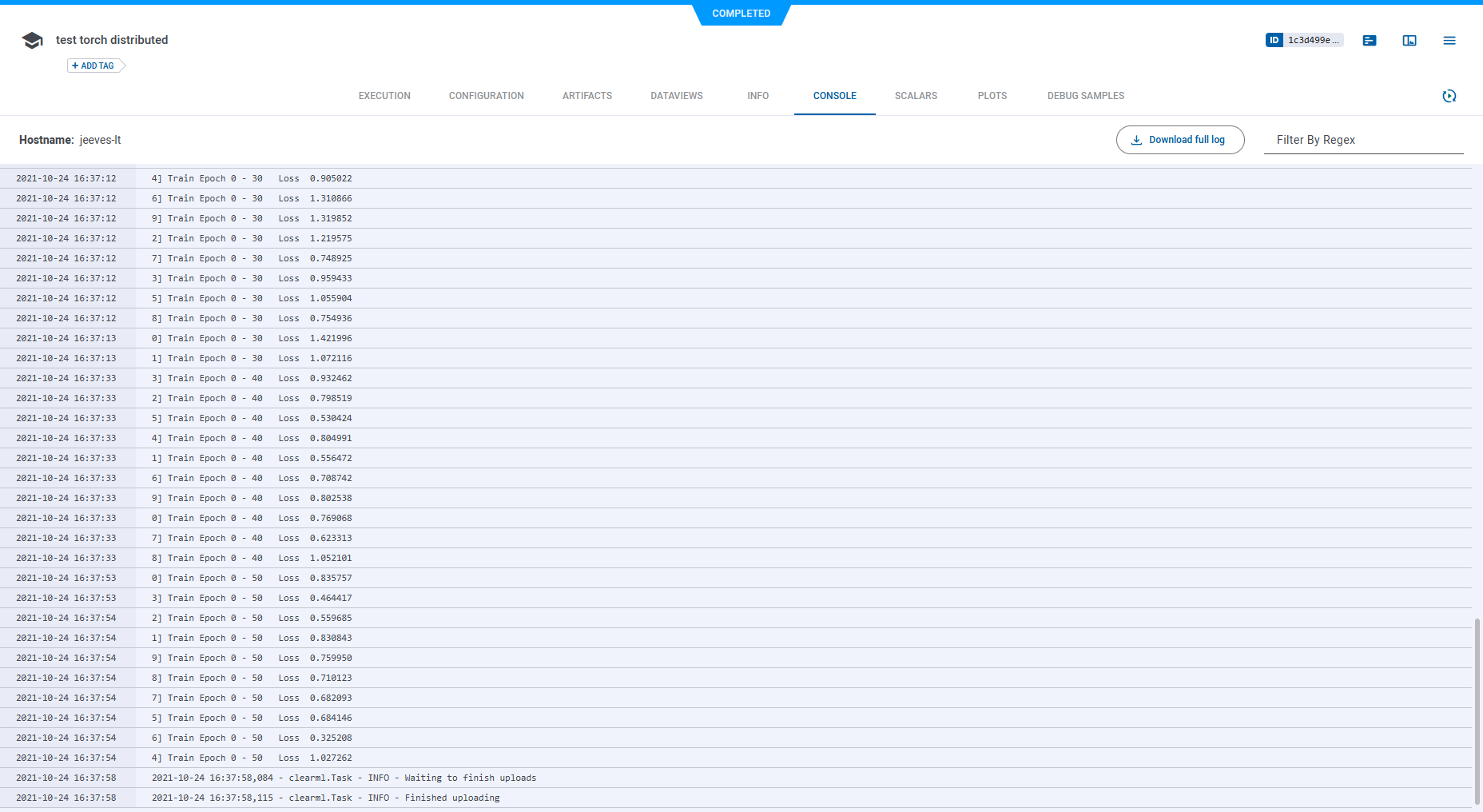
Task: Click the graduation-cap experiment type icon
Action: (32, 39)
